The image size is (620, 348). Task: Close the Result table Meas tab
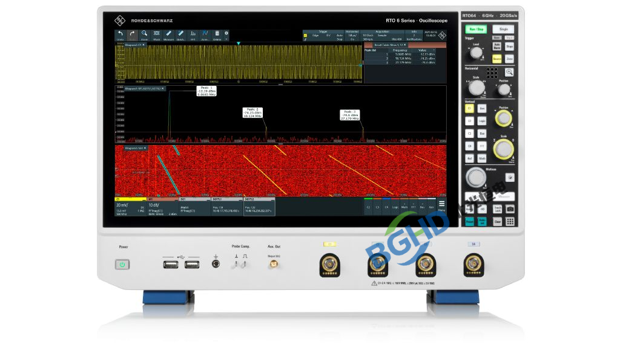coord(404,45)
